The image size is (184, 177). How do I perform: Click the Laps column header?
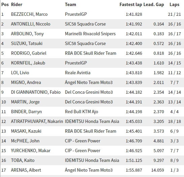[x=174, y=5]
